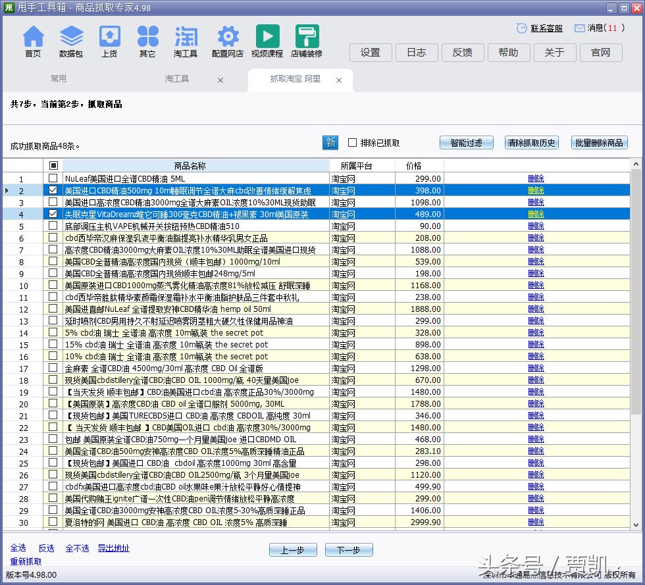Toggle the select-all checkbox in table header
Viewport: 645px width, 585px height.
[53, 166]
